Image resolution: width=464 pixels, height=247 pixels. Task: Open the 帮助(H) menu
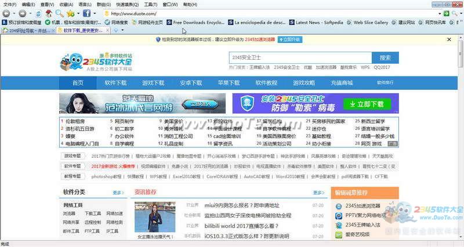pos(190,5)
